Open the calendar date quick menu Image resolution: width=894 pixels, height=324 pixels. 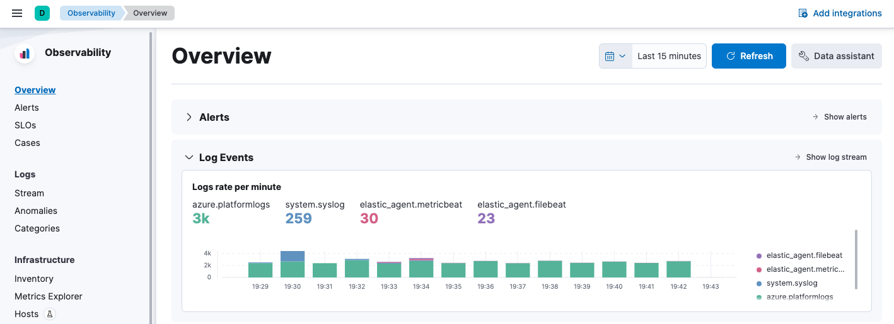615,56
